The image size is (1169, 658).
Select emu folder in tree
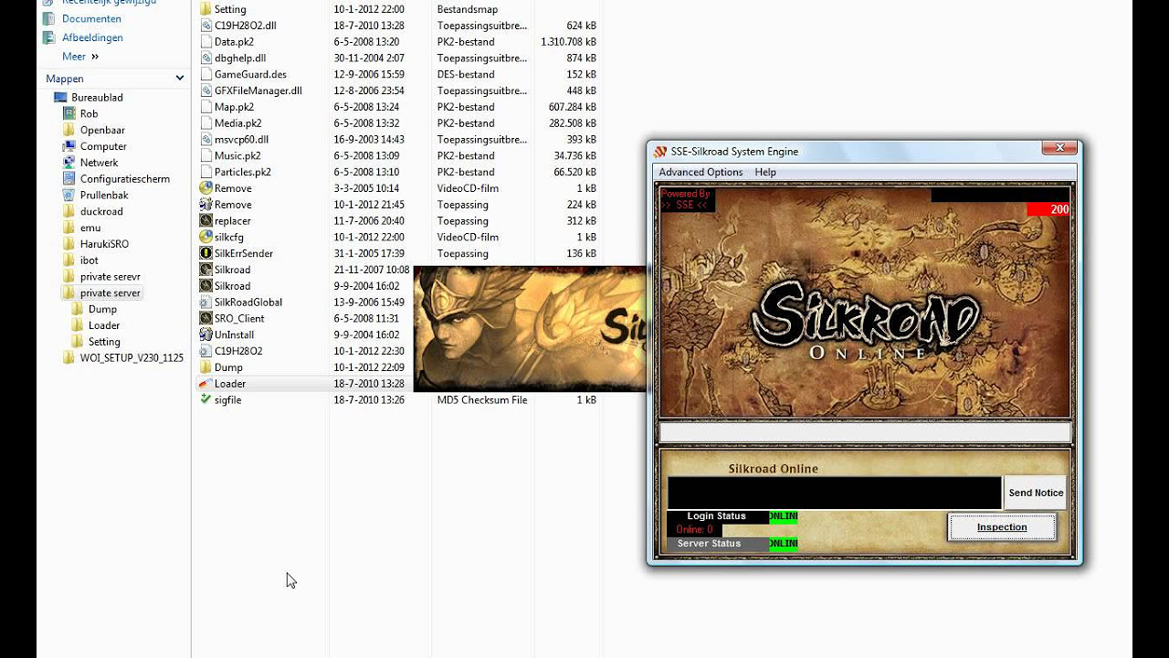90,228
